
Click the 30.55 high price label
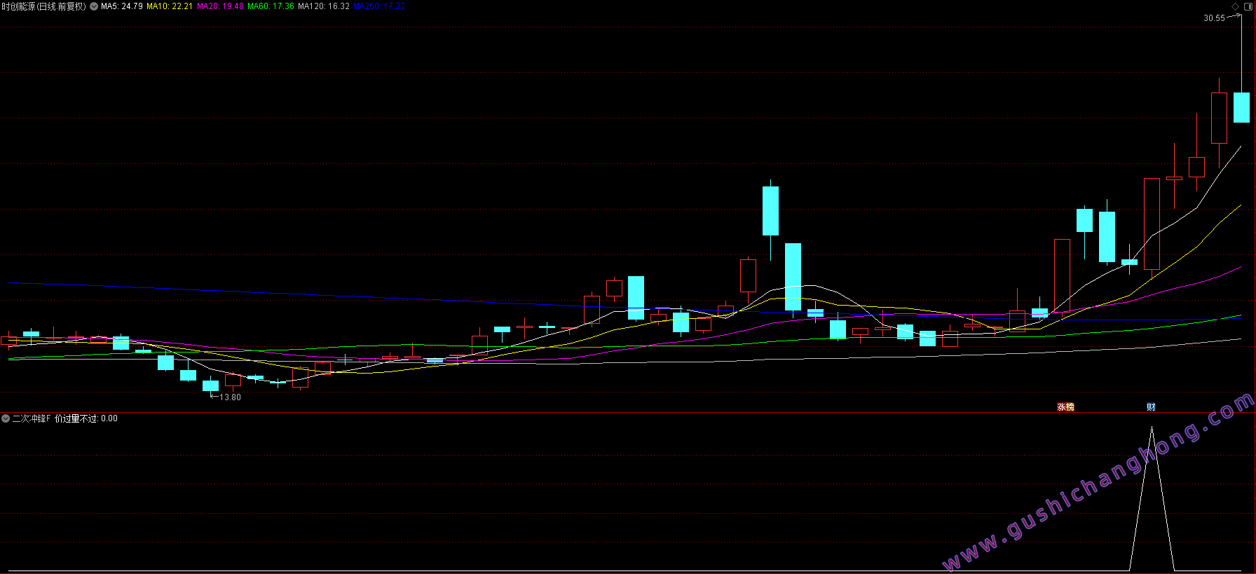pyautogui.click(x=1214, y=18)
